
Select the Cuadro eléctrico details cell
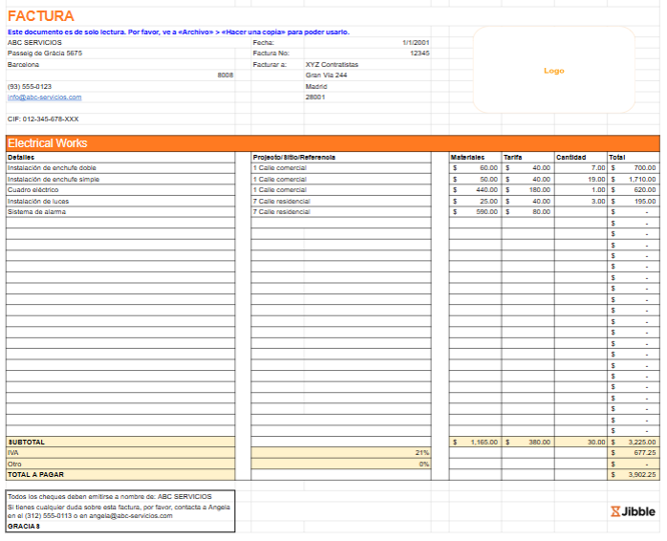(32, 190)
